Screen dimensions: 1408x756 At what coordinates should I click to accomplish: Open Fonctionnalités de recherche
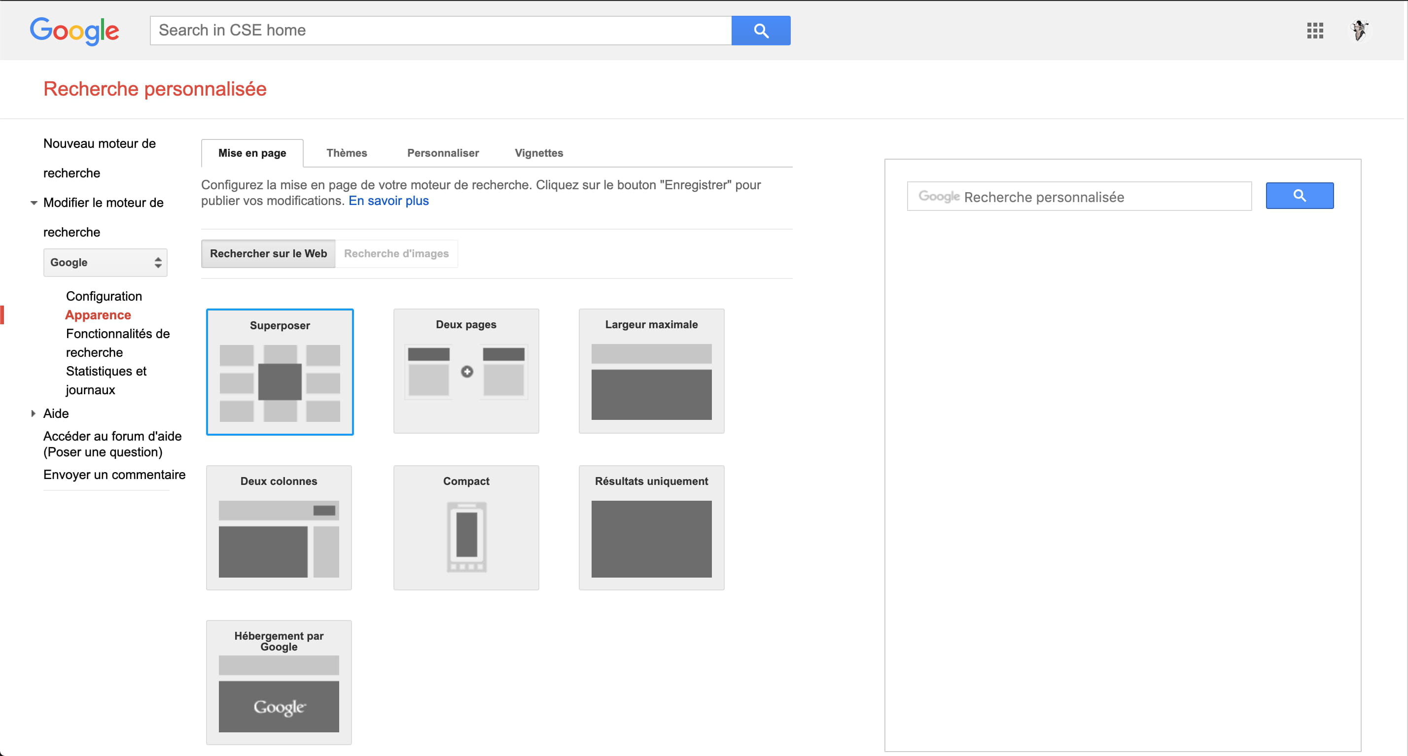click(118, 343)
